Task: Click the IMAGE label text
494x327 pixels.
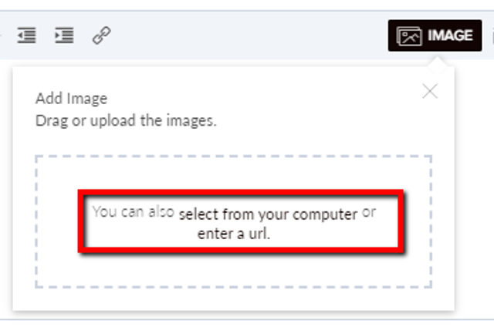Action: (450, 35)
